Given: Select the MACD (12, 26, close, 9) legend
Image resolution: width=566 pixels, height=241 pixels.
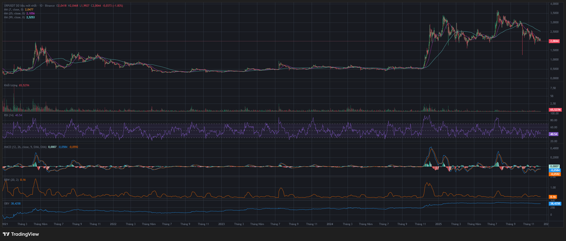Looking at the screenshot, I should (25, 147).
